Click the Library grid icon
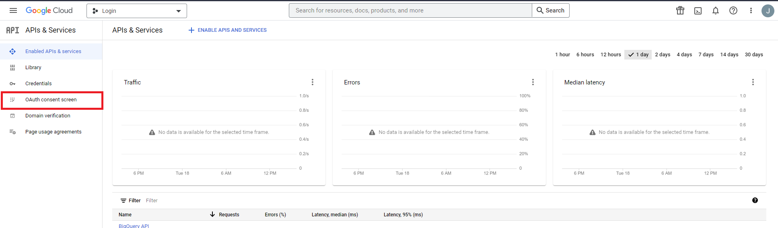The image size is (778, 228). pyautogui.click(x=12, y=68)
